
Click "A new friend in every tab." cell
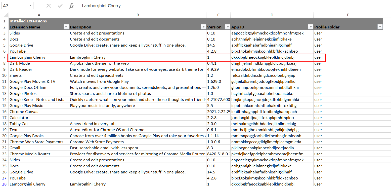pos(138,124)
